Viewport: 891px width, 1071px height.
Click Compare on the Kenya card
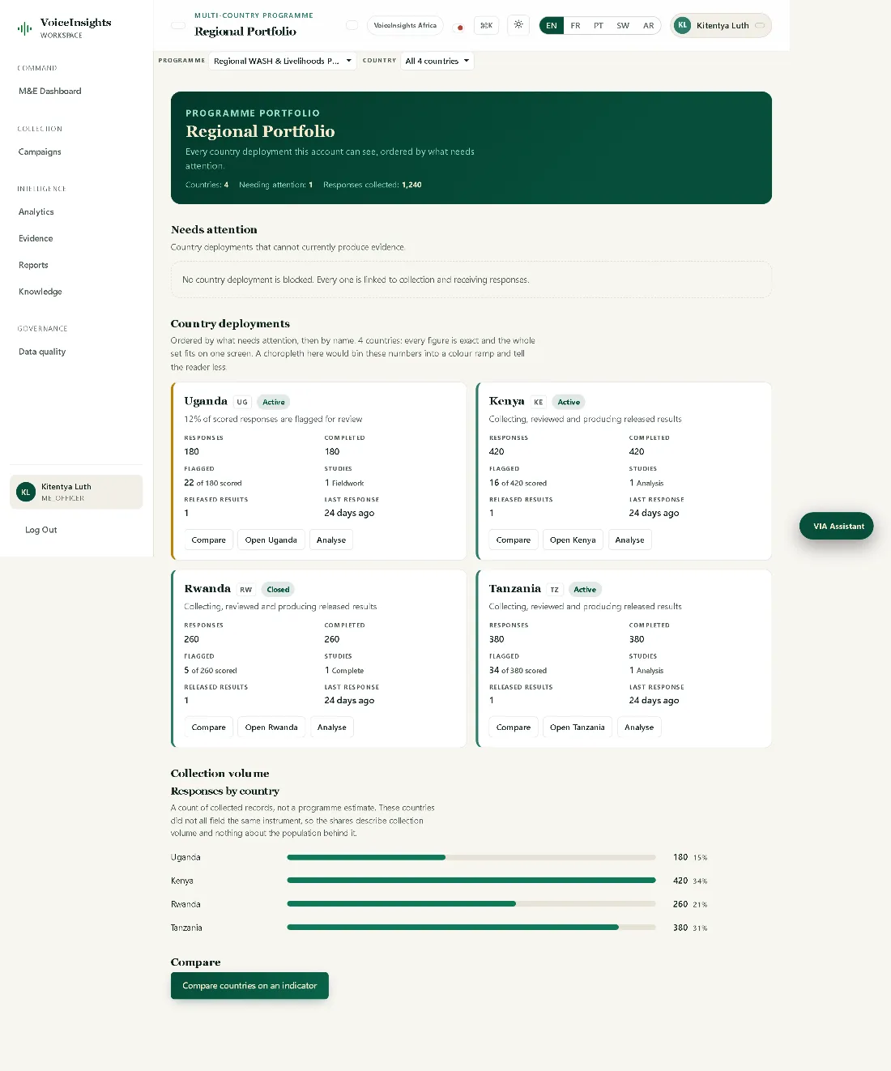click(x=514, y=540)
